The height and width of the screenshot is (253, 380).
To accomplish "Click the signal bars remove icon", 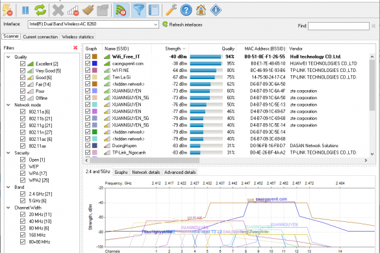I will (73, 10).
